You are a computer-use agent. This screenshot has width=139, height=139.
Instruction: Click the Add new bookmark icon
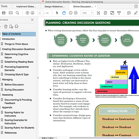coord(11,26)
